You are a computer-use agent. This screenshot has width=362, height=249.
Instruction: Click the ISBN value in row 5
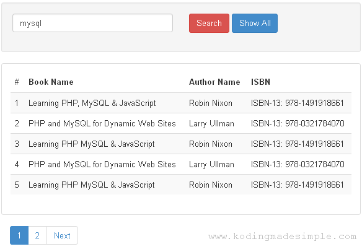tap(298, 185)
